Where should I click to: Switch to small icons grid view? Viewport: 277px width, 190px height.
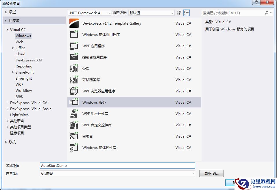(x=179, y=13)
